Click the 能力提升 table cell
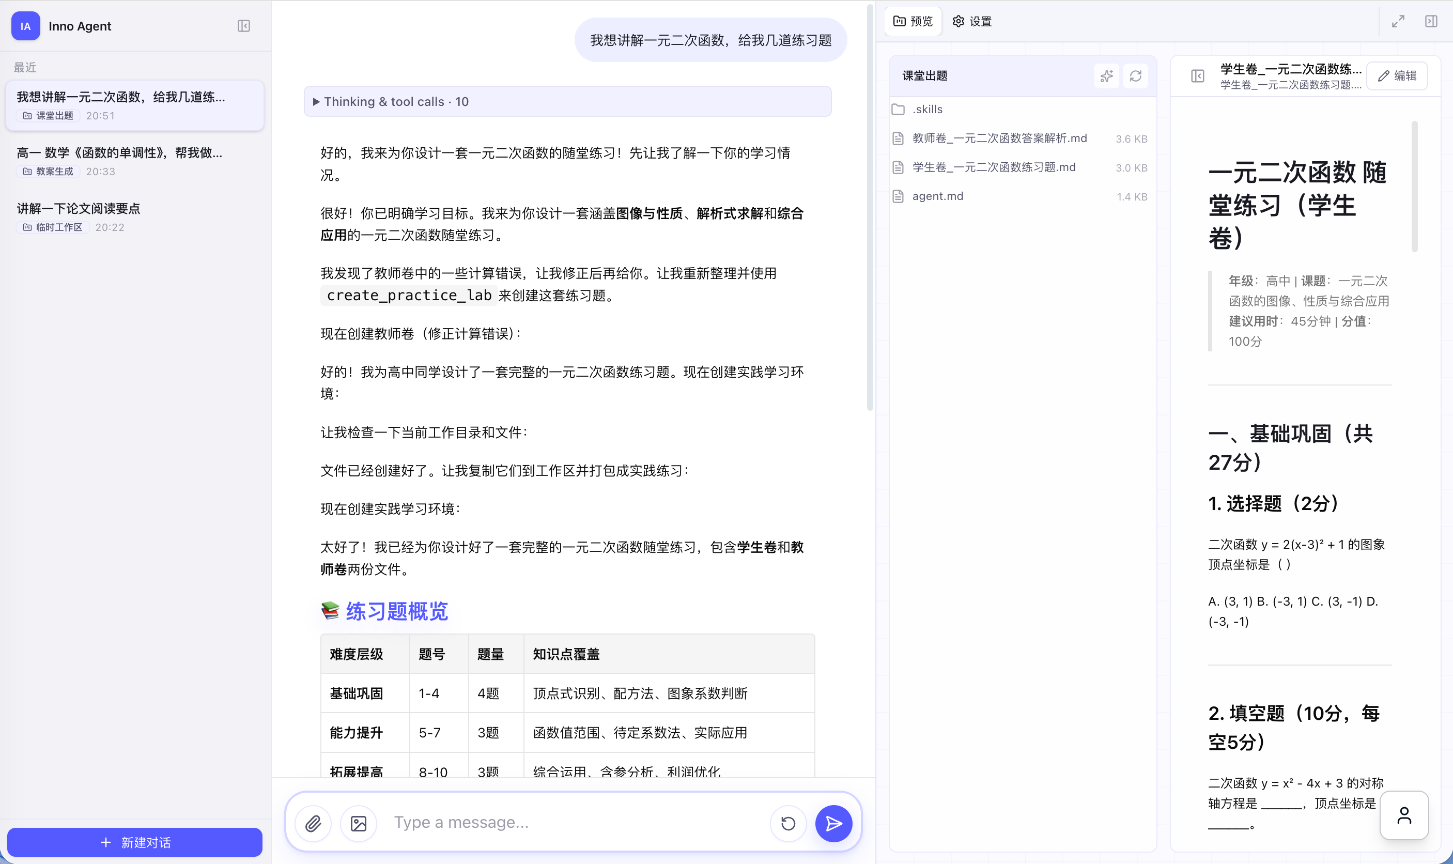Screen dimensions: 1453x864 pyautogui.click(x=365, y=732)
